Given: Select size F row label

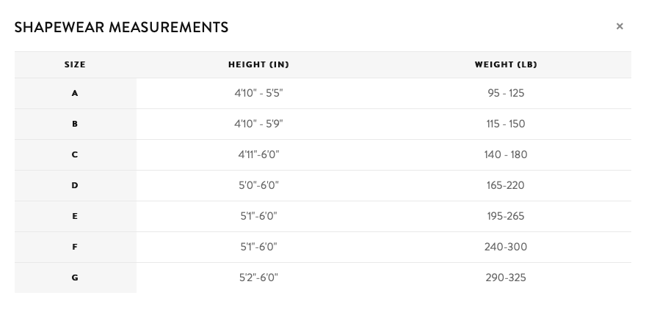Looking at the screenshot, I should pos(75,247).
